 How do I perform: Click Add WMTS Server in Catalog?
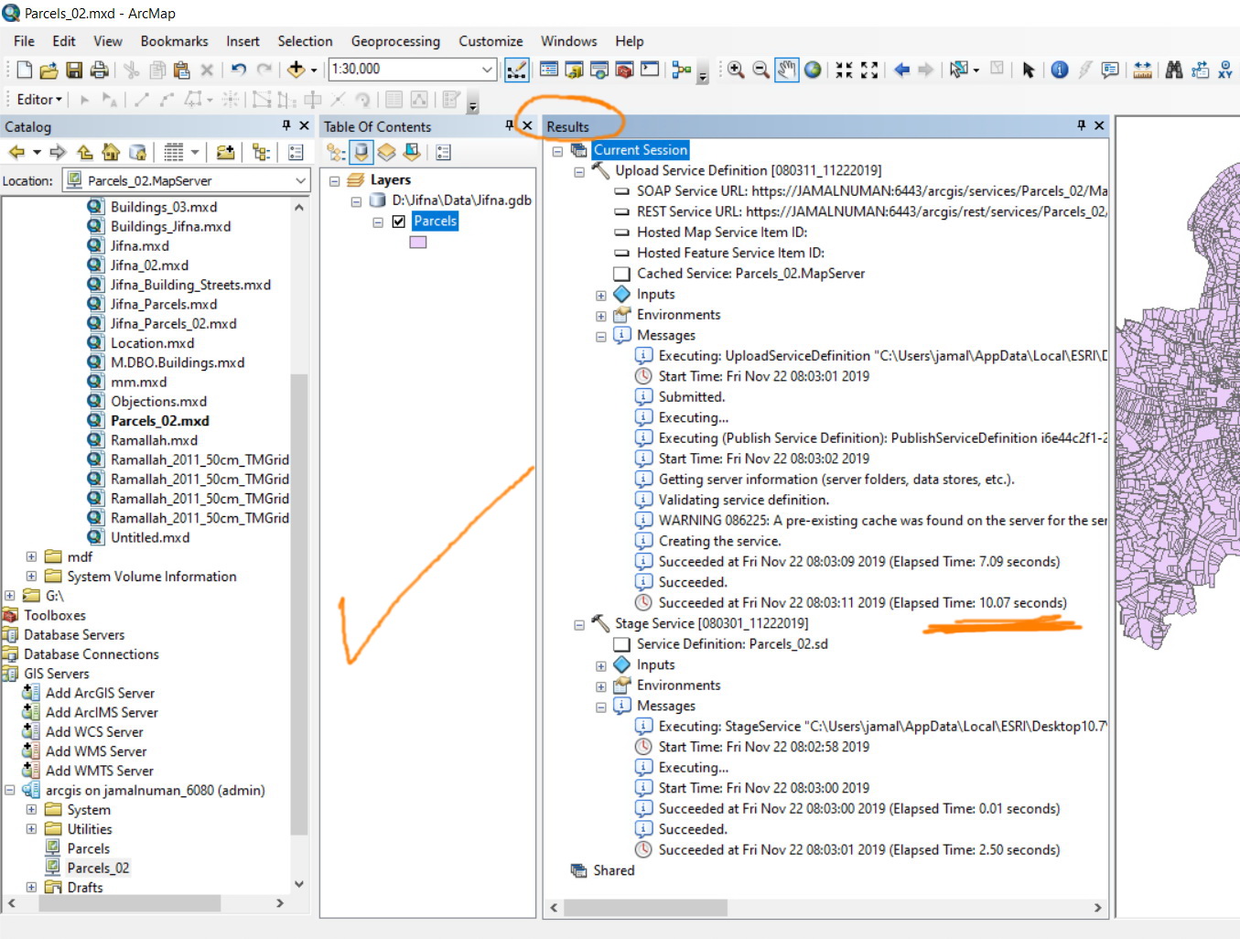[100, 771]
